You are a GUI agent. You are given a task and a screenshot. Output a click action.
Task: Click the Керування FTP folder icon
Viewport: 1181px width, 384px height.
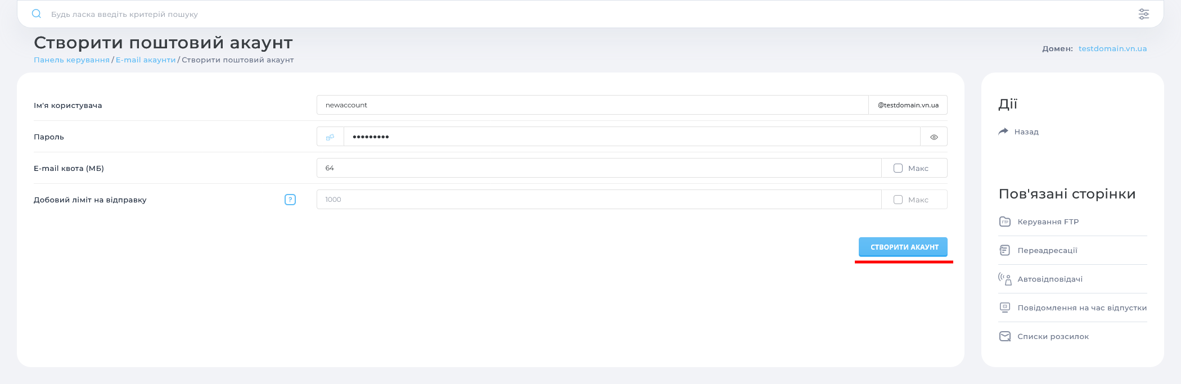tap(1004, 222)
